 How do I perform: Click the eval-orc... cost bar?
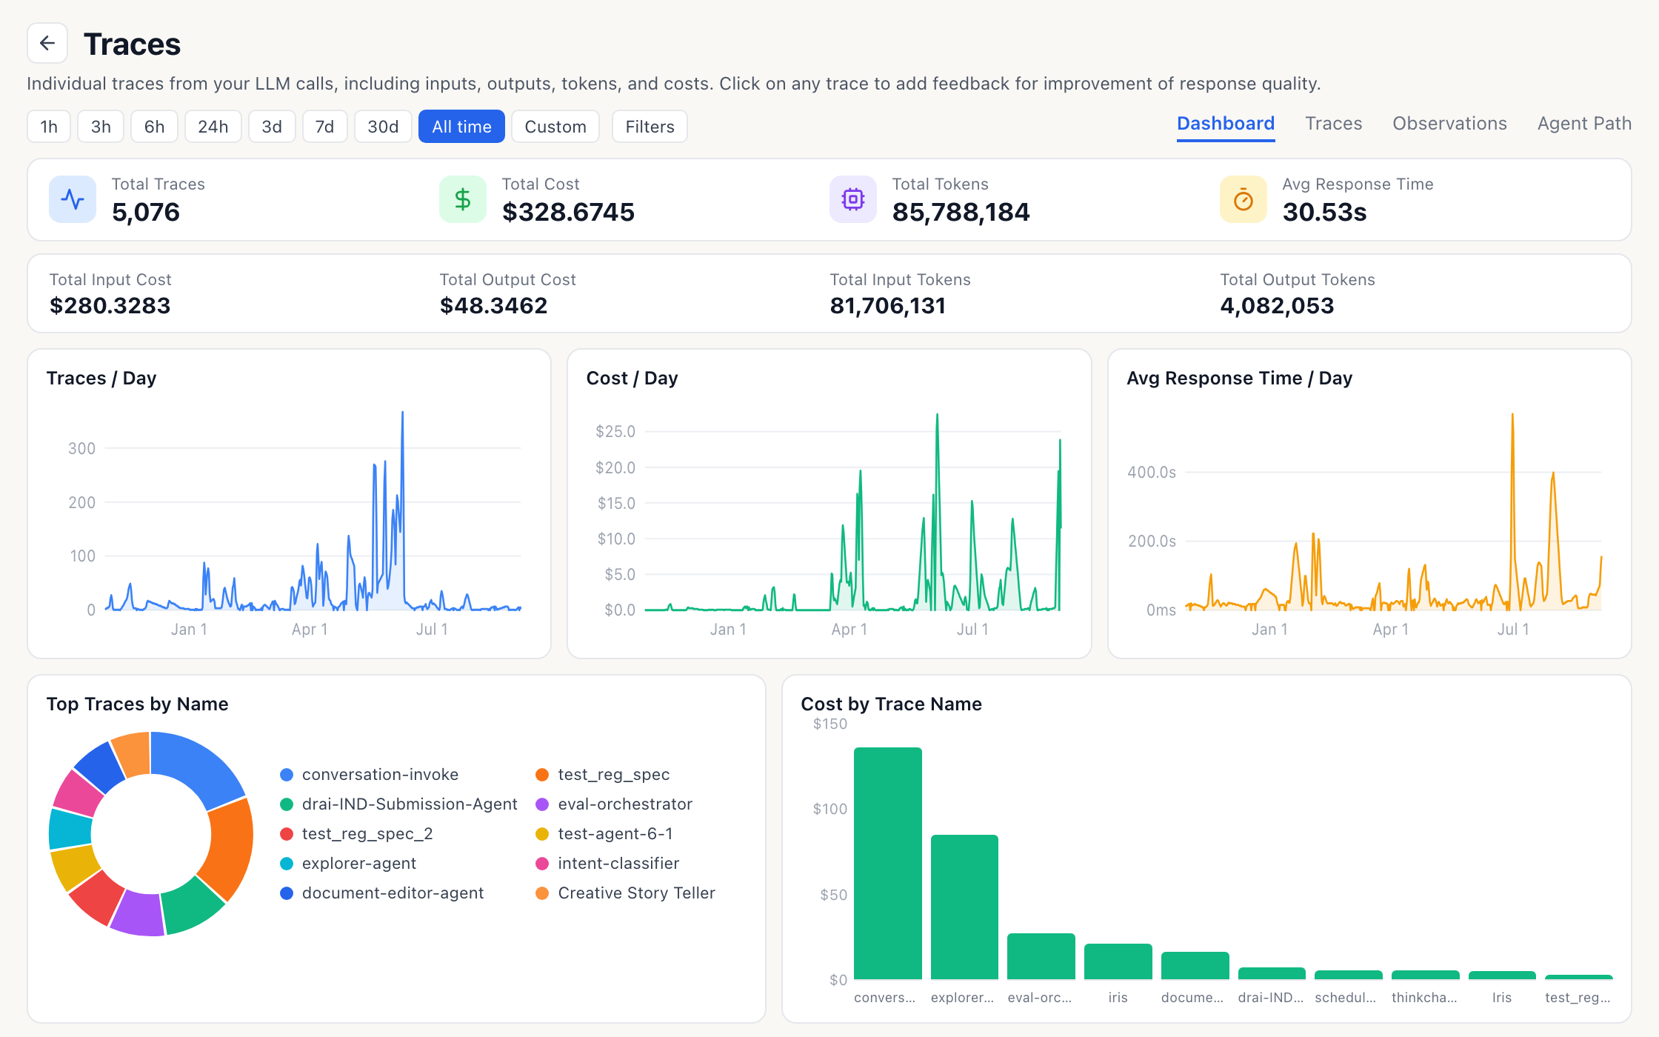point(1041,956)
